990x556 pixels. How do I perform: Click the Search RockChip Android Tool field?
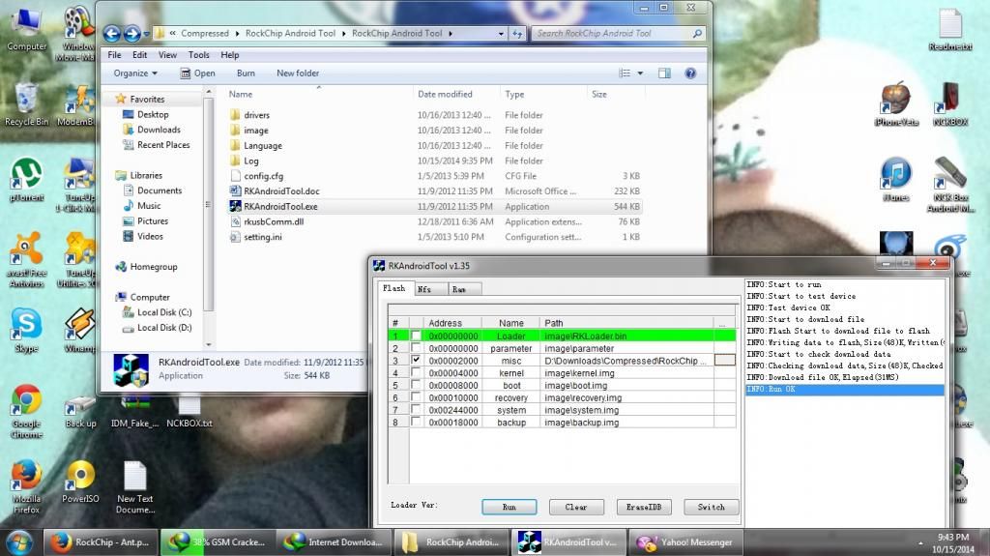(x=619, y=34)
